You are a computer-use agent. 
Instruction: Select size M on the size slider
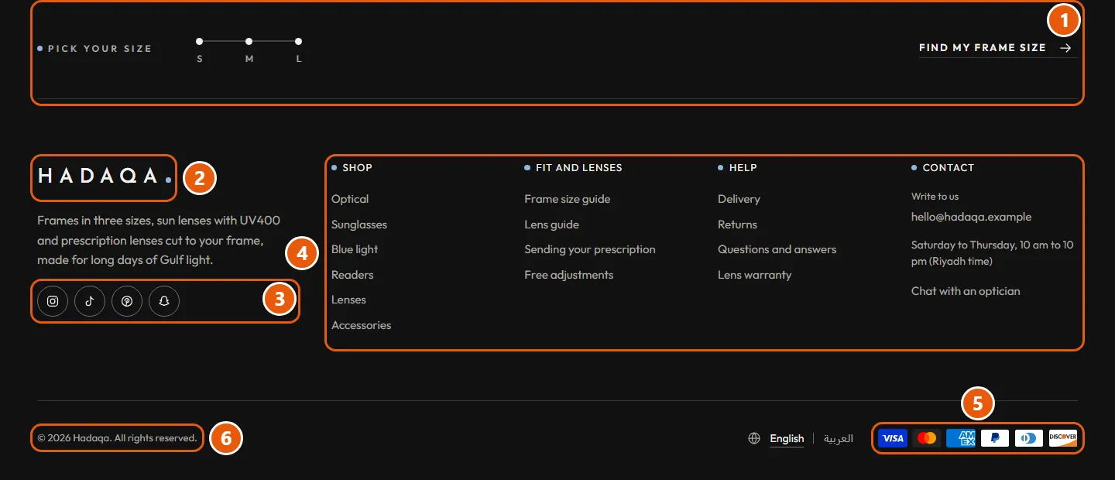coord(249,50)
